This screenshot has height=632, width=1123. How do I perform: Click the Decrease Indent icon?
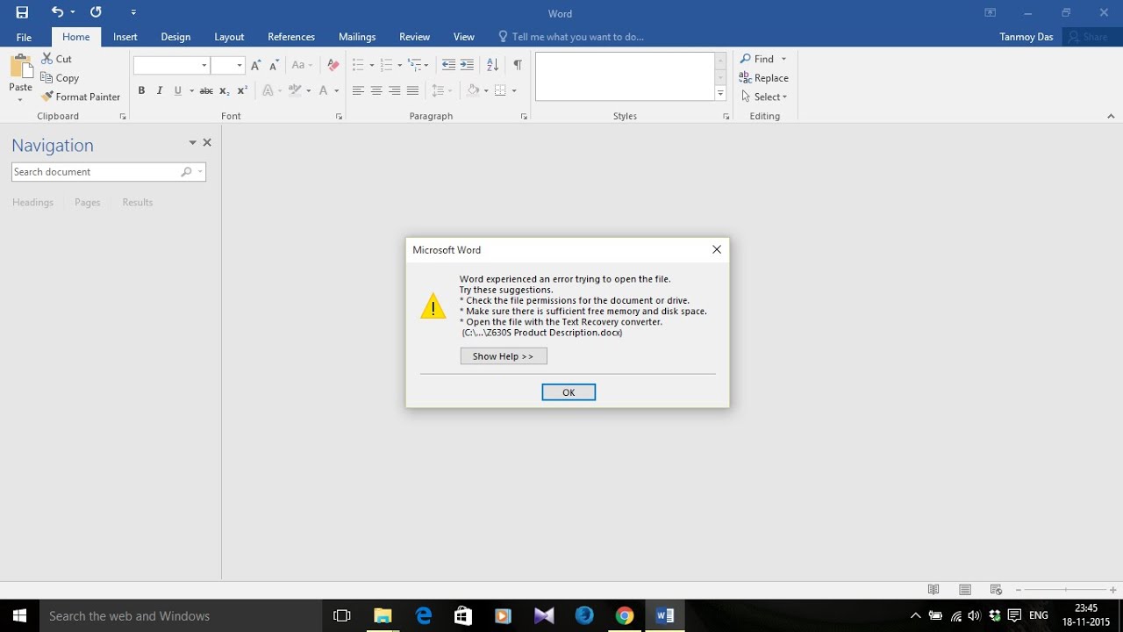[448, 65]
